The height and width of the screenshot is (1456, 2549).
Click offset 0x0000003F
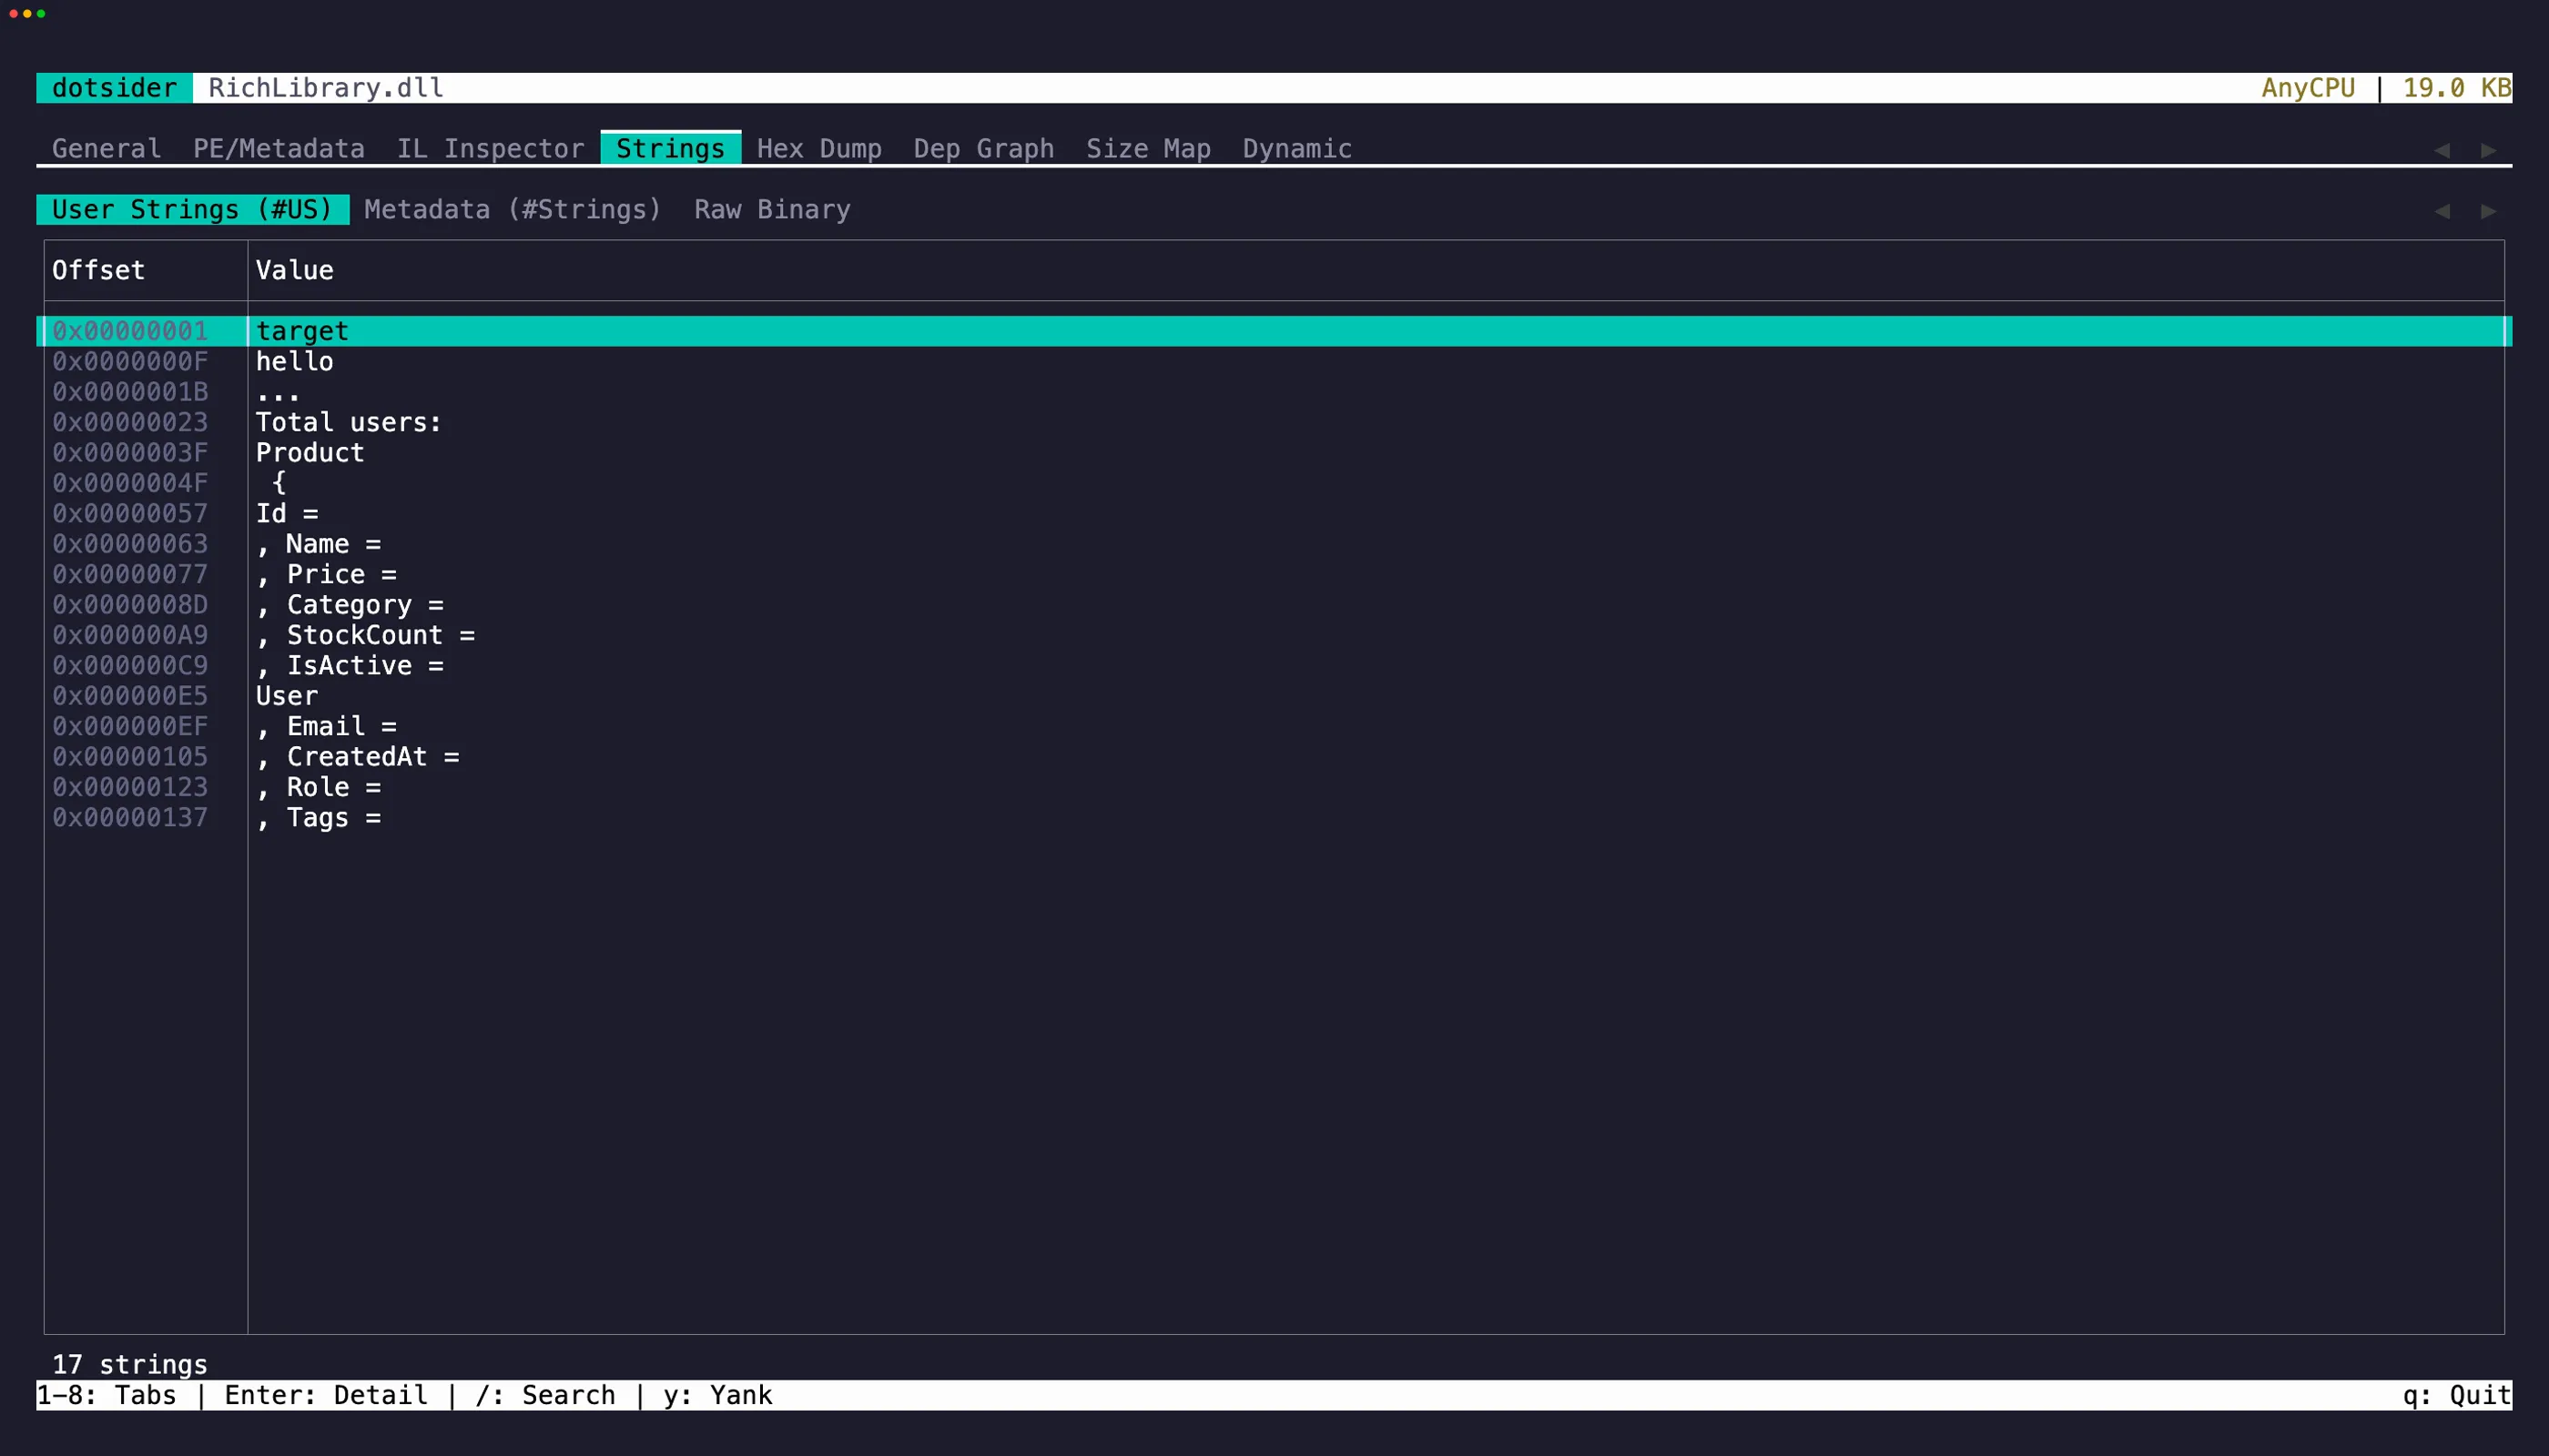click(130, 452)
